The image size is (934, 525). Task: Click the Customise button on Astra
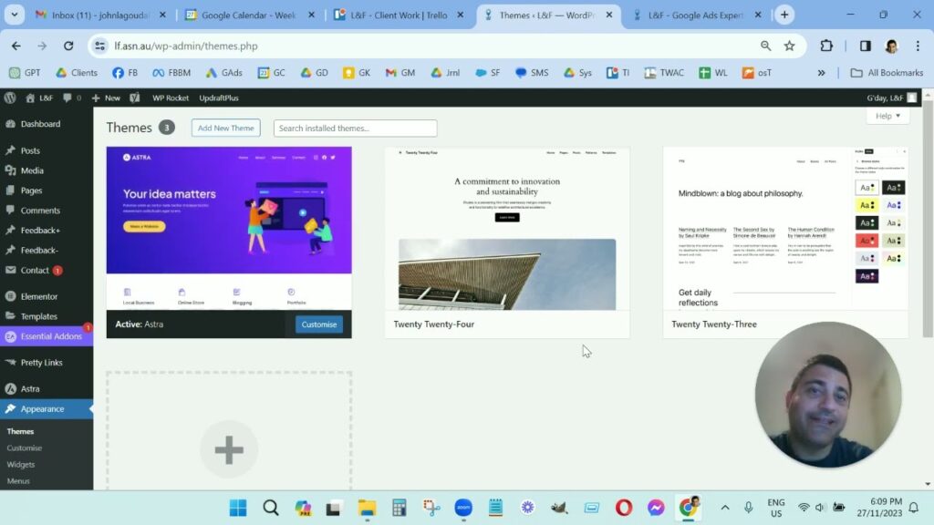pyautogui.click(x=318, y=324)
